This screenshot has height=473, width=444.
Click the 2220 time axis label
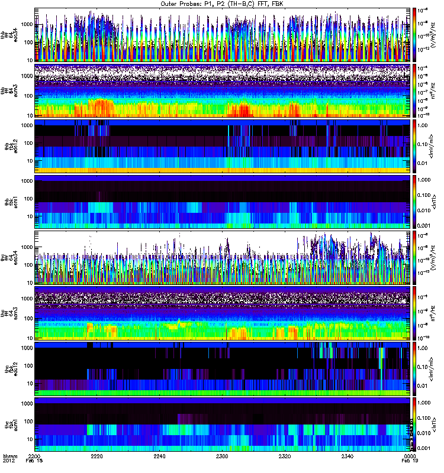96,456
